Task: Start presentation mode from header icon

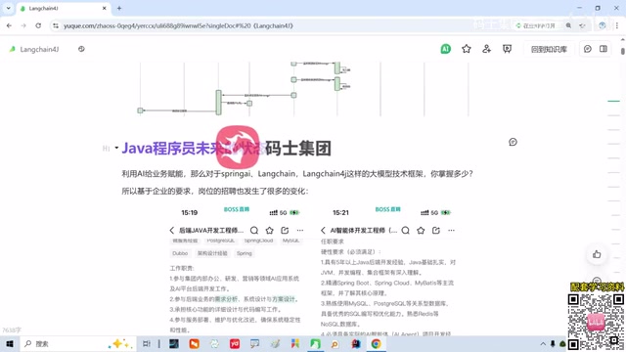Action: 507,49
